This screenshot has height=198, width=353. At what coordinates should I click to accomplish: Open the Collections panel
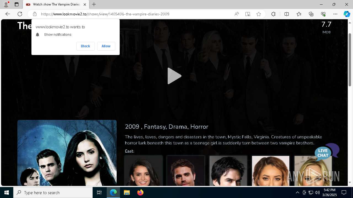coord(311,14)
